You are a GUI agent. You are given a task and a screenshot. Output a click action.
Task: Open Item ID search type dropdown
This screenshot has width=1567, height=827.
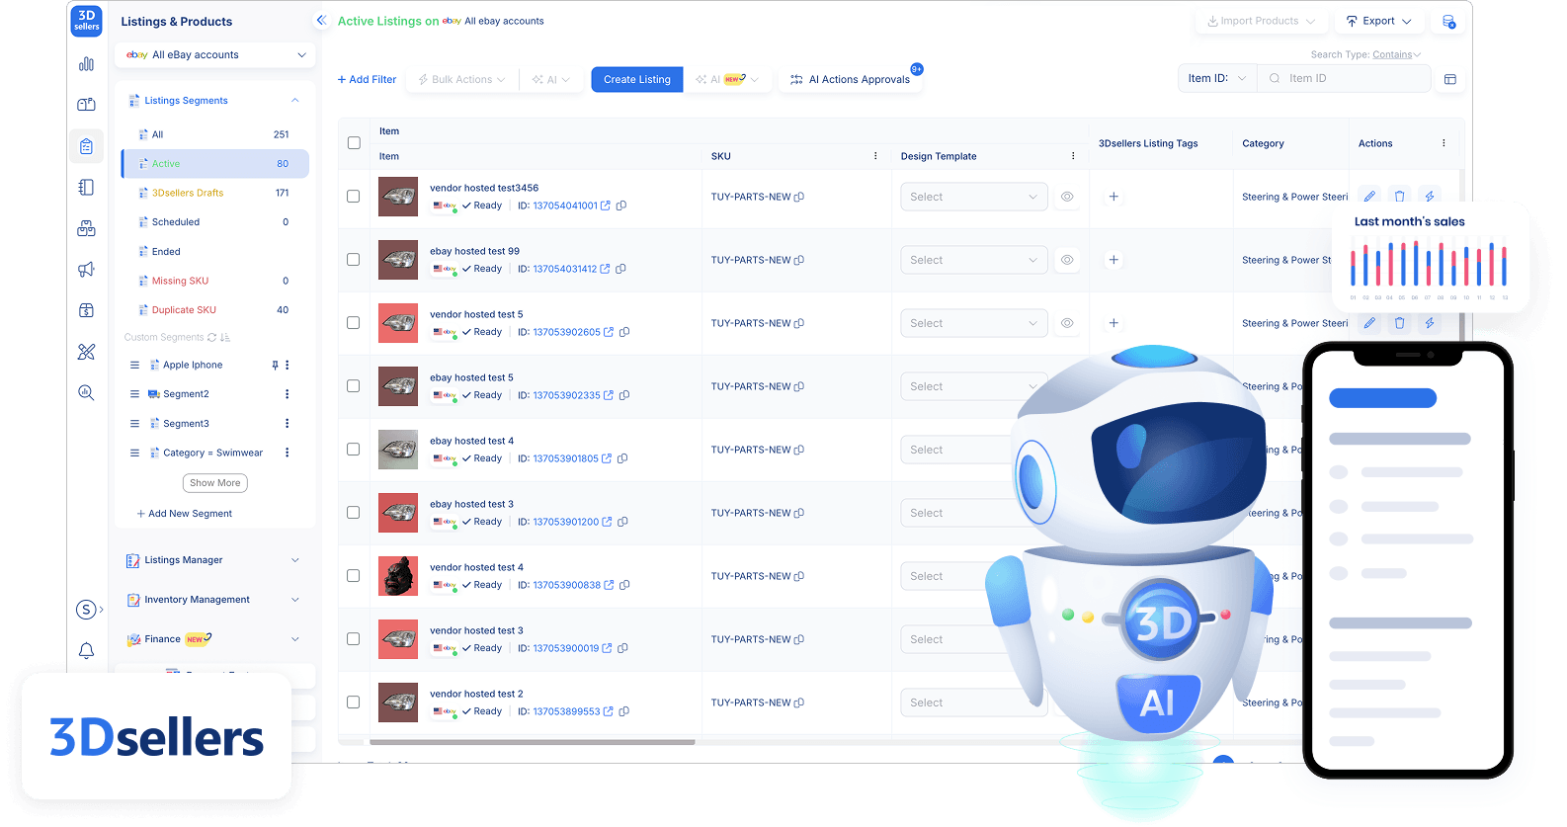tap(1217, 78)
